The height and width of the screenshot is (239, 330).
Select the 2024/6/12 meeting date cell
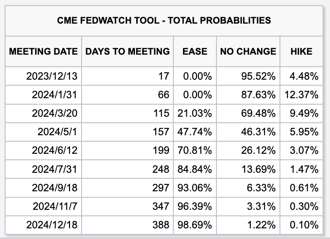click(55, 151)
